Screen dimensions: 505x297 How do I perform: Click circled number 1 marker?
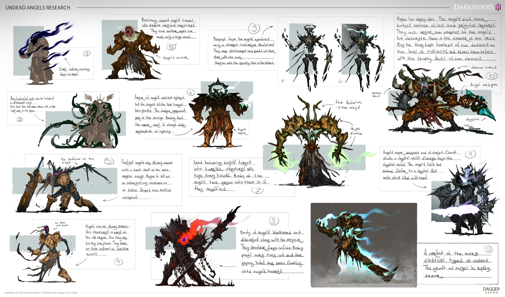tap(87, 53)
